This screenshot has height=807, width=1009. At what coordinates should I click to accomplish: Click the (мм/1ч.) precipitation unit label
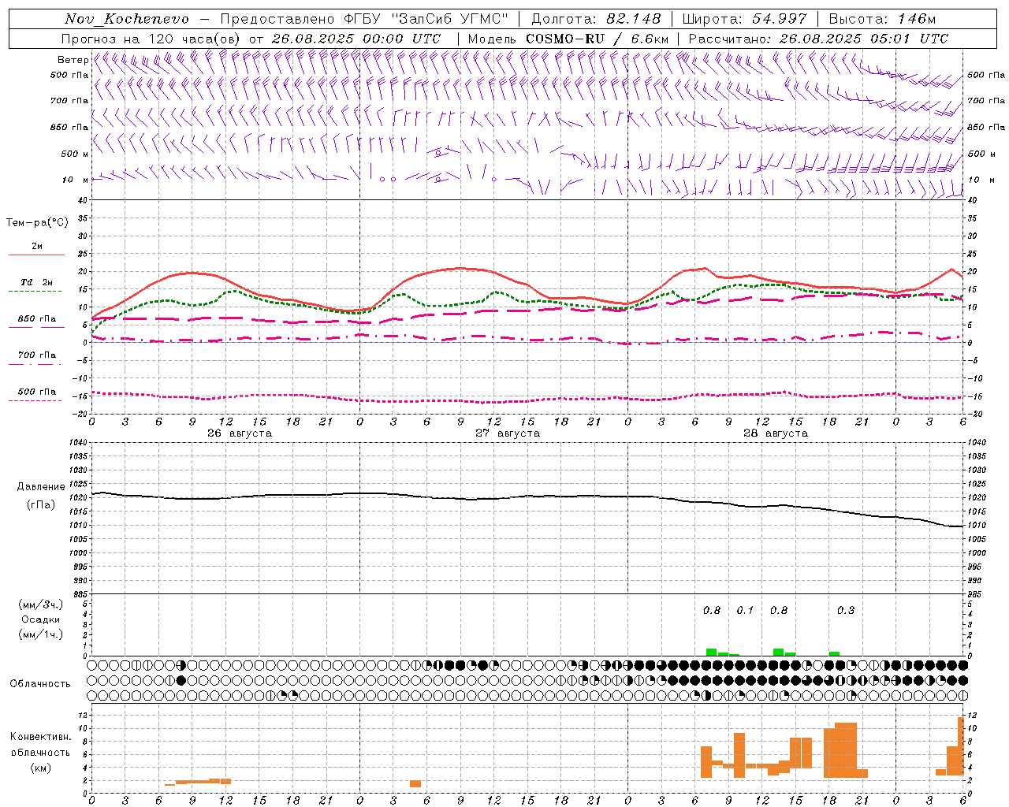(41, 634)
